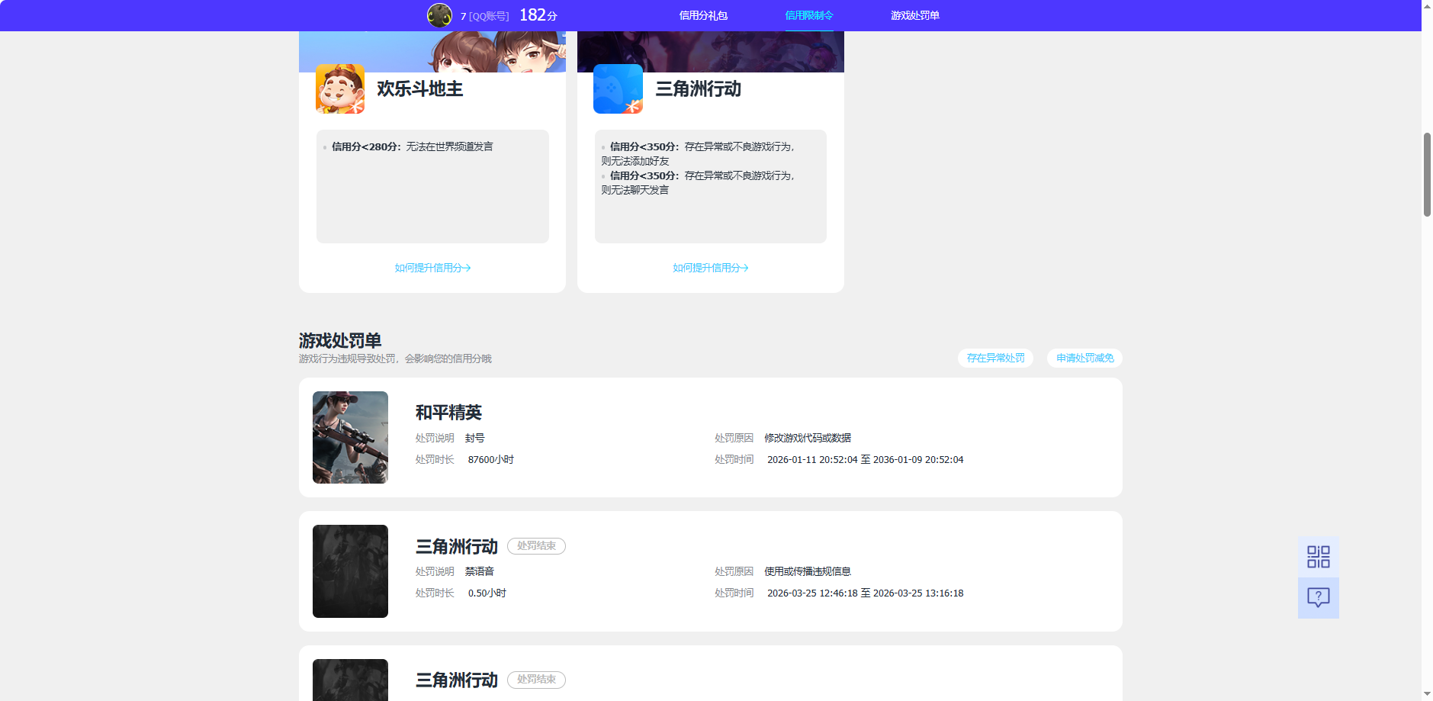
Task: Click the 申请处罚减免 button
Action: click(1084, 358)
